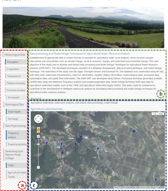Click the panoramic landscape banner image

click(x=83, y=27)
